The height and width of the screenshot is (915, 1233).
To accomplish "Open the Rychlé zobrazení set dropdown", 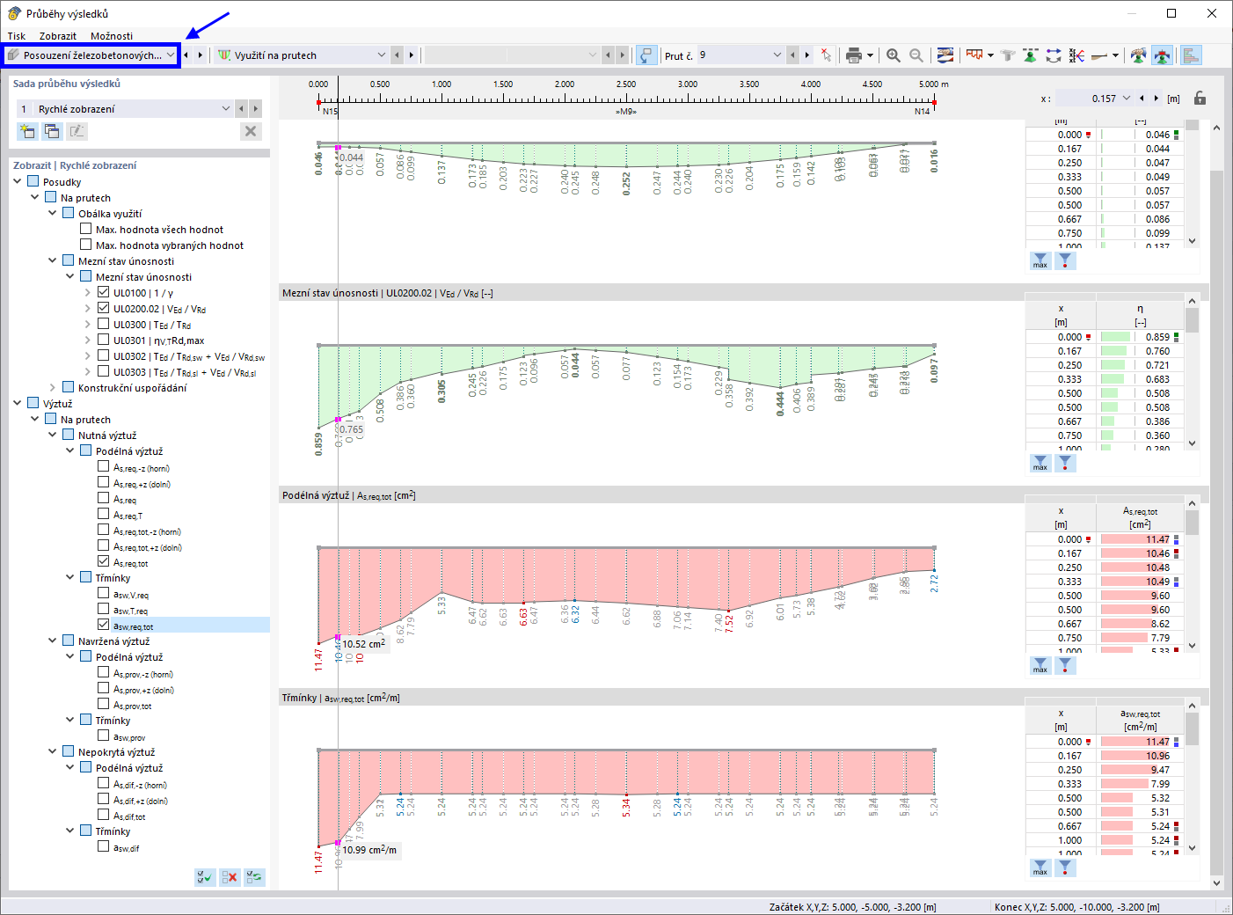I will tap(225, 108).
